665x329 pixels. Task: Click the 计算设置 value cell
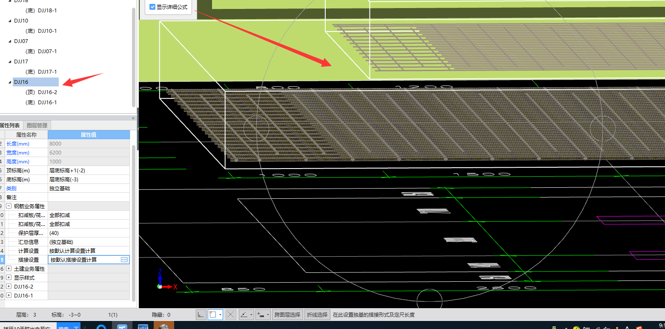coord(89,251)
